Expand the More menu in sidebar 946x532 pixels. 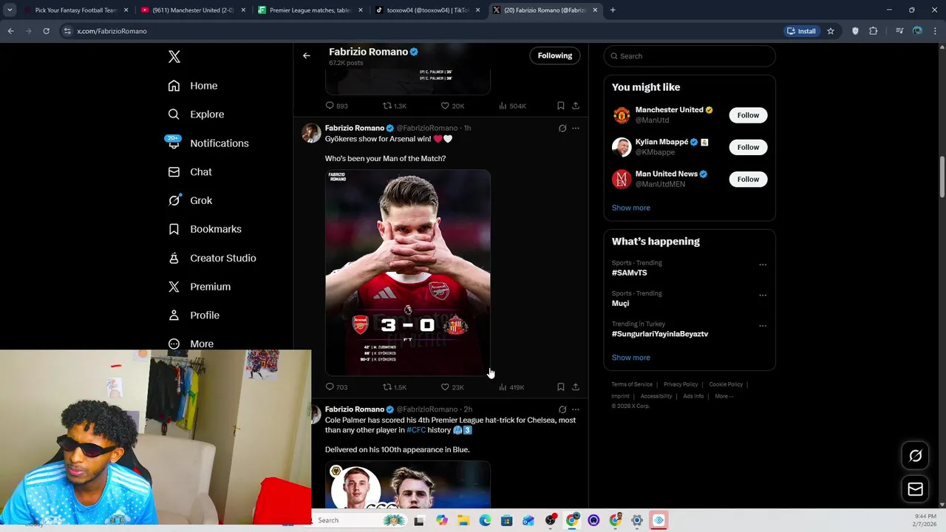pos(191,344)
